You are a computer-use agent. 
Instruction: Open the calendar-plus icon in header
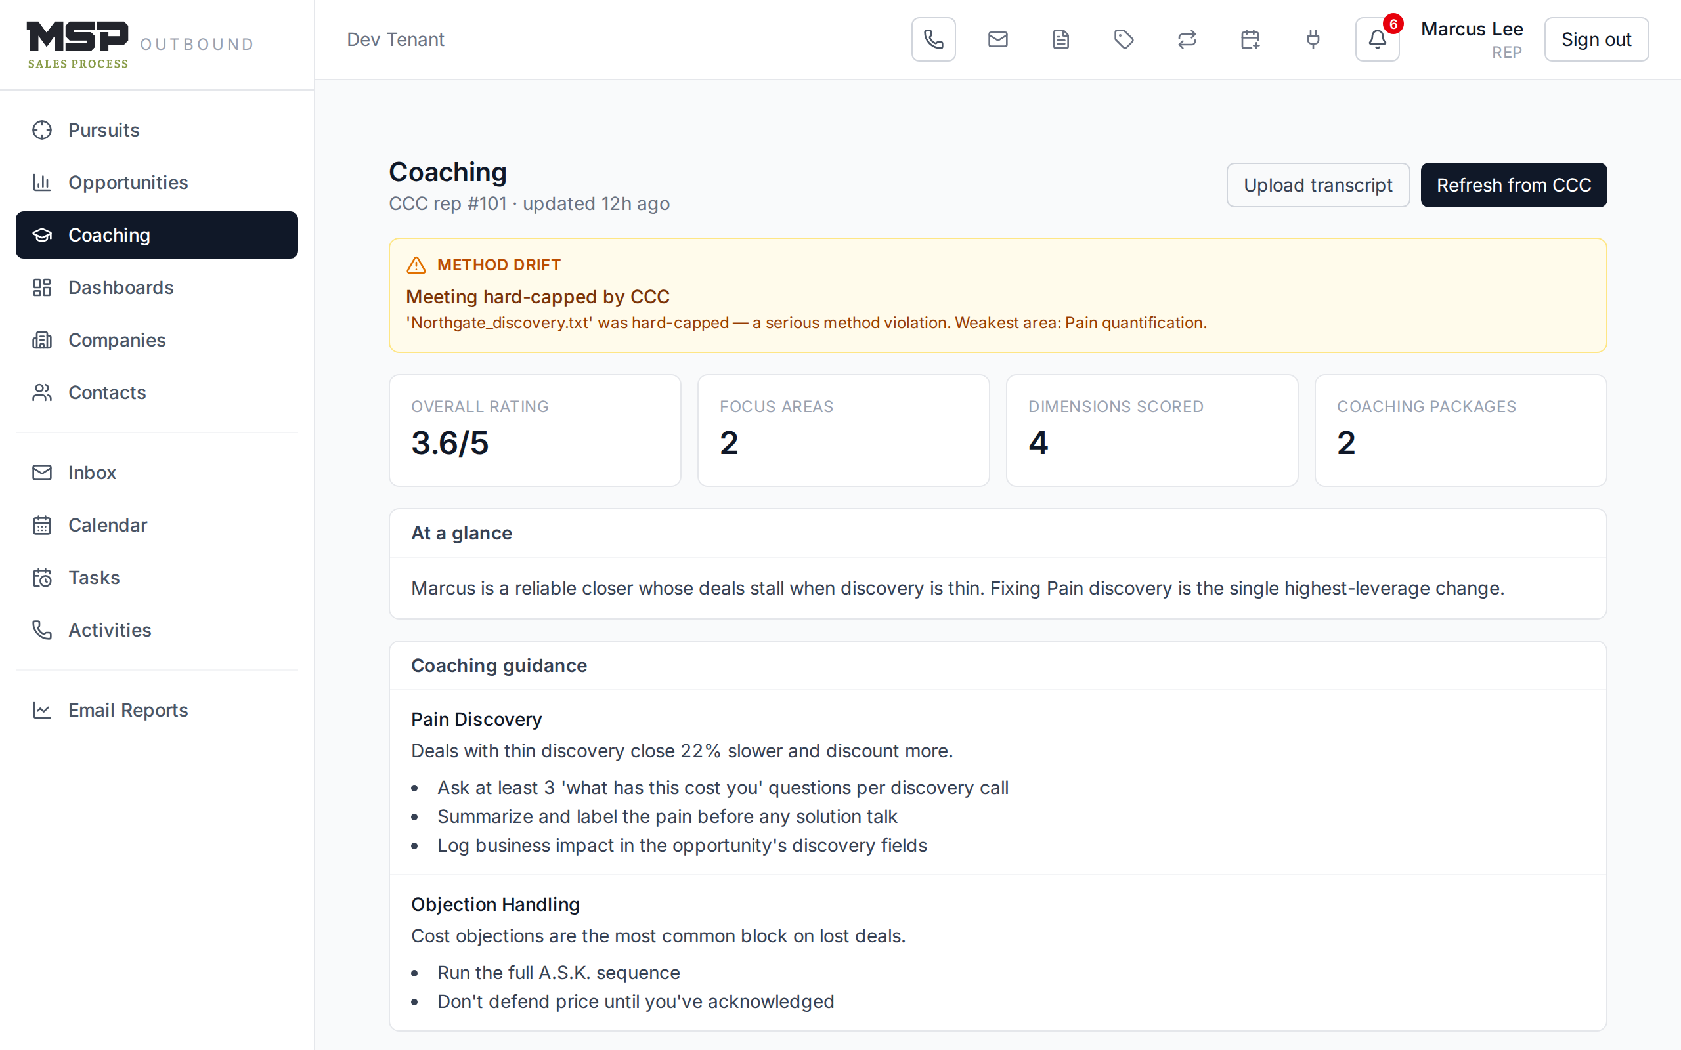[x=1250, y=39]
